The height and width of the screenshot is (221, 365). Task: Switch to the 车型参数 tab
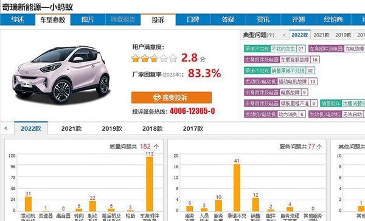53,20
